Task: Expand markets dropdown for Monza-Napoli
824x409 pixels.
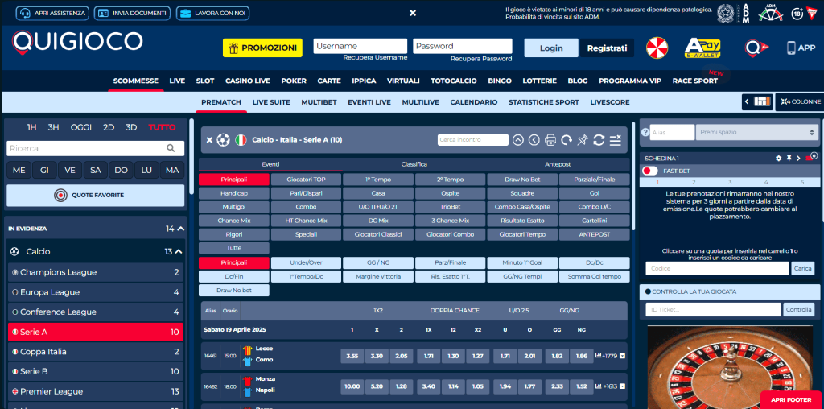Action: click(x=623, y=386)
